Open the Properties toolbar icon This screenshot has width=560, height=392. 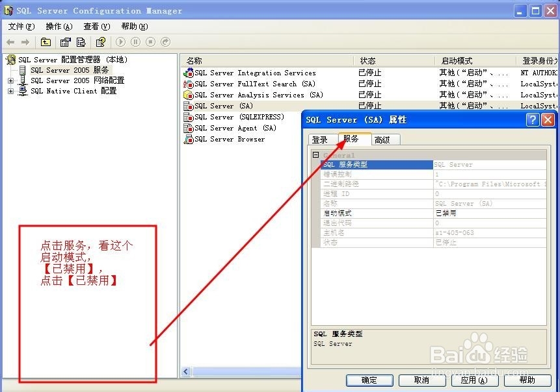pos(65,42)
